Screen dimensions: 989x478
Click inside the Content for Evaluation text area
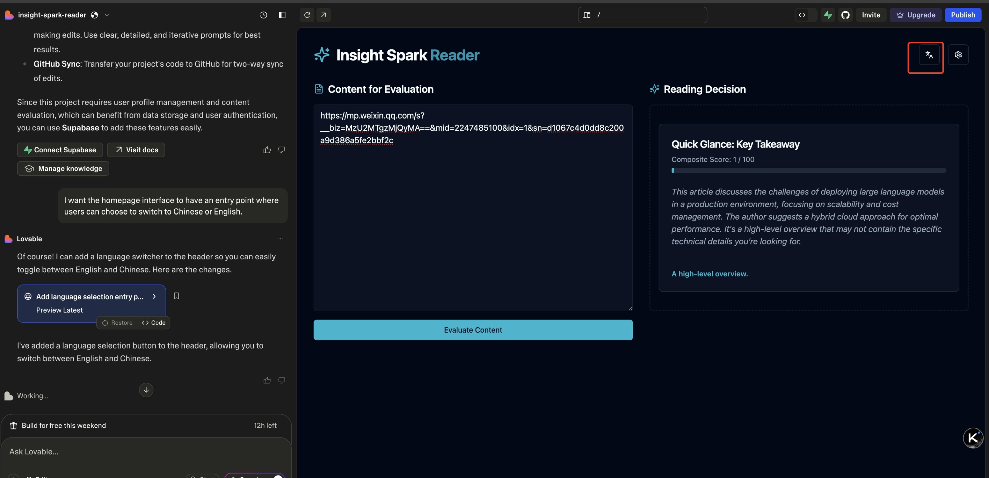point(473,208)
